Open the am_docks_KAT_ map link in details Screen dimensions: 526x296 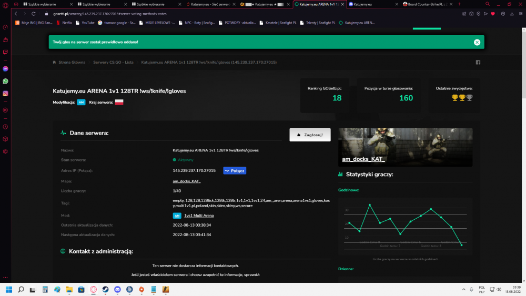(187, 181)
